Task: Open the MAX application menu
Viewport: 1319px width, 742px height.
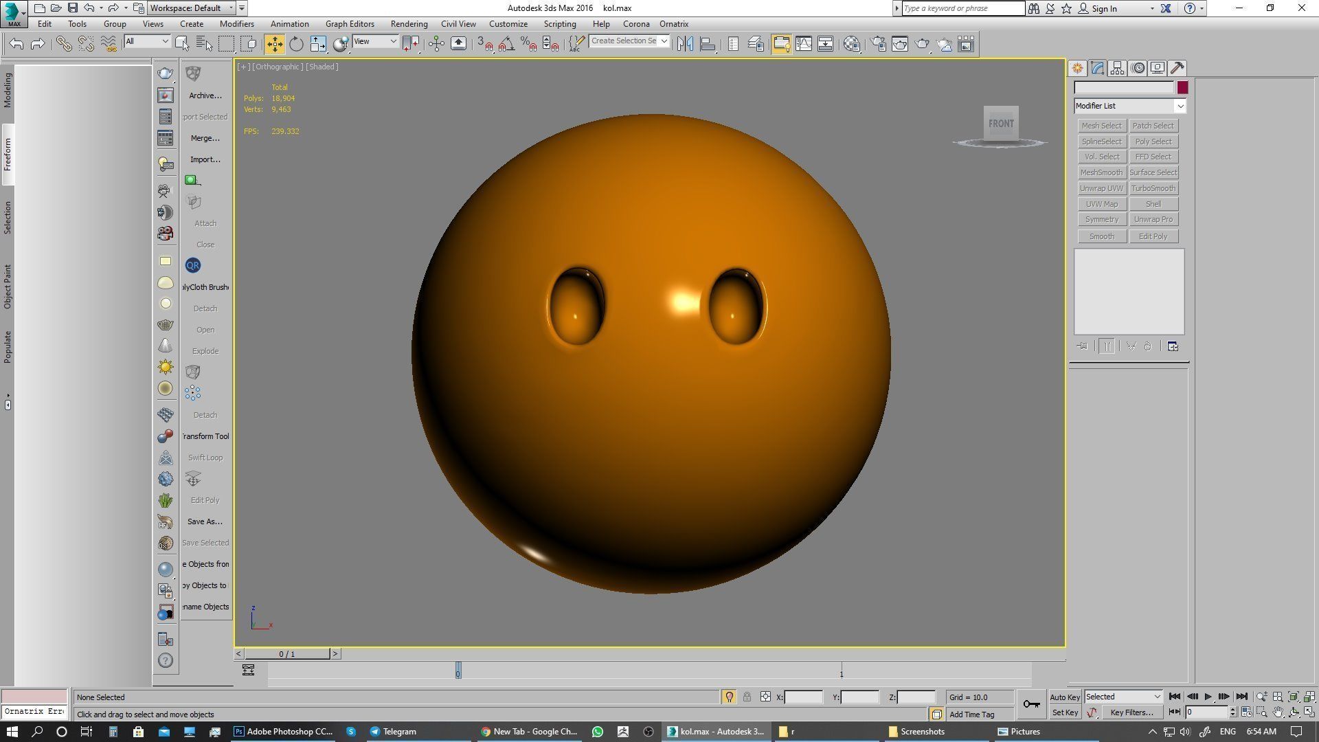Action: (13, 13)
